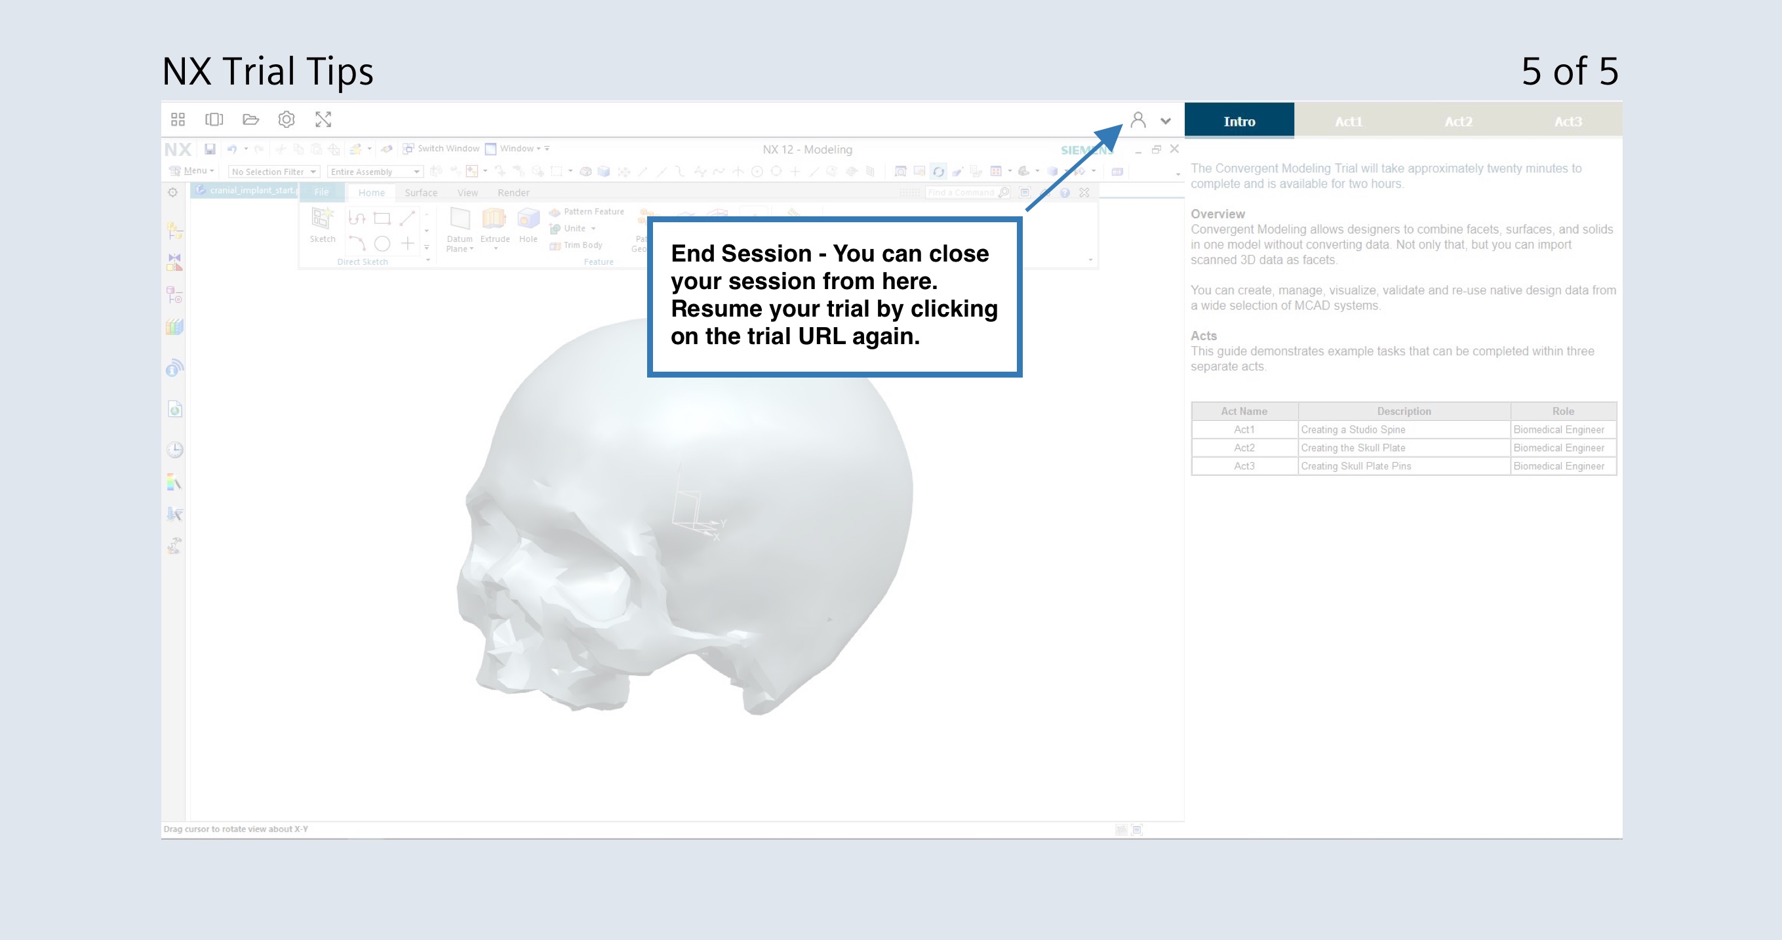Viewport: 1782px width, 940px height.
Task: Switch to the Home ribbon tab
Action: (x=372, y=193)
